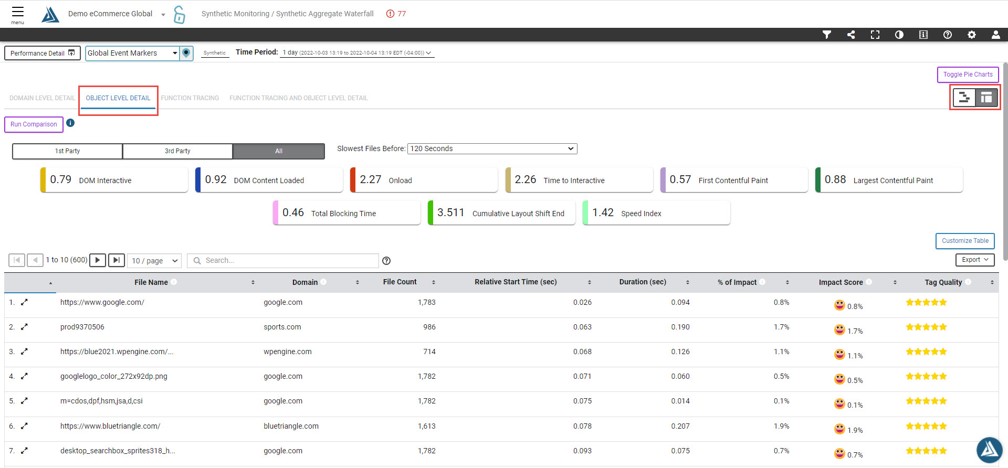The width and height of the screenshot is (1008, 468).
Task: Open the user profile icon
Action: (x=995, y=35)
